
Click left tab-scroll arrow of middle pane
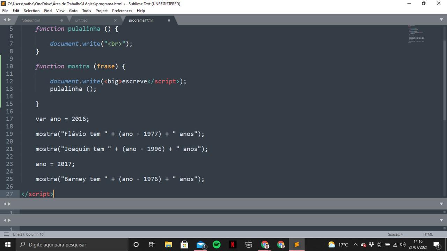click(x=5, y=204)
